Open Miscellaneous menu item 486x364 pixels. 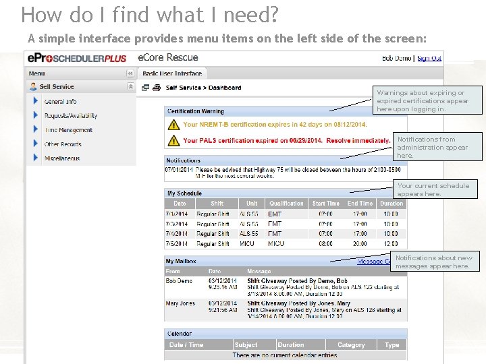pos(62,158)
